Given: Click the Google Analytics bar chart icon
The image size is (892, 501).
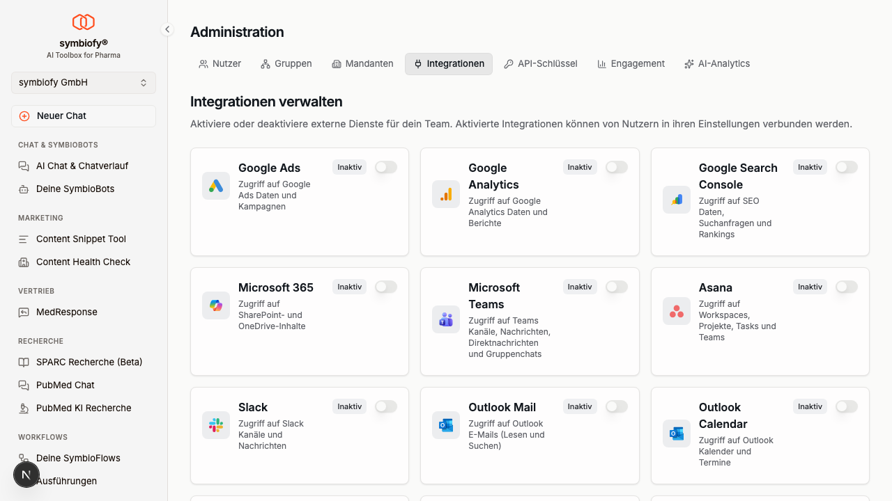Looking at the screenshot, I should point(446,194).
